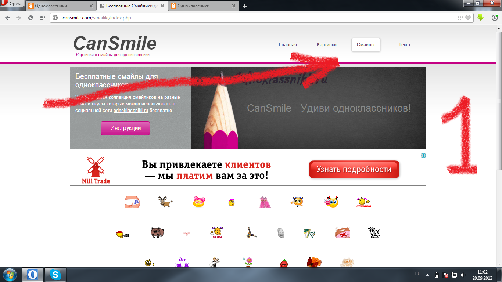Click the green download arrow extension icon

[481, 17]
